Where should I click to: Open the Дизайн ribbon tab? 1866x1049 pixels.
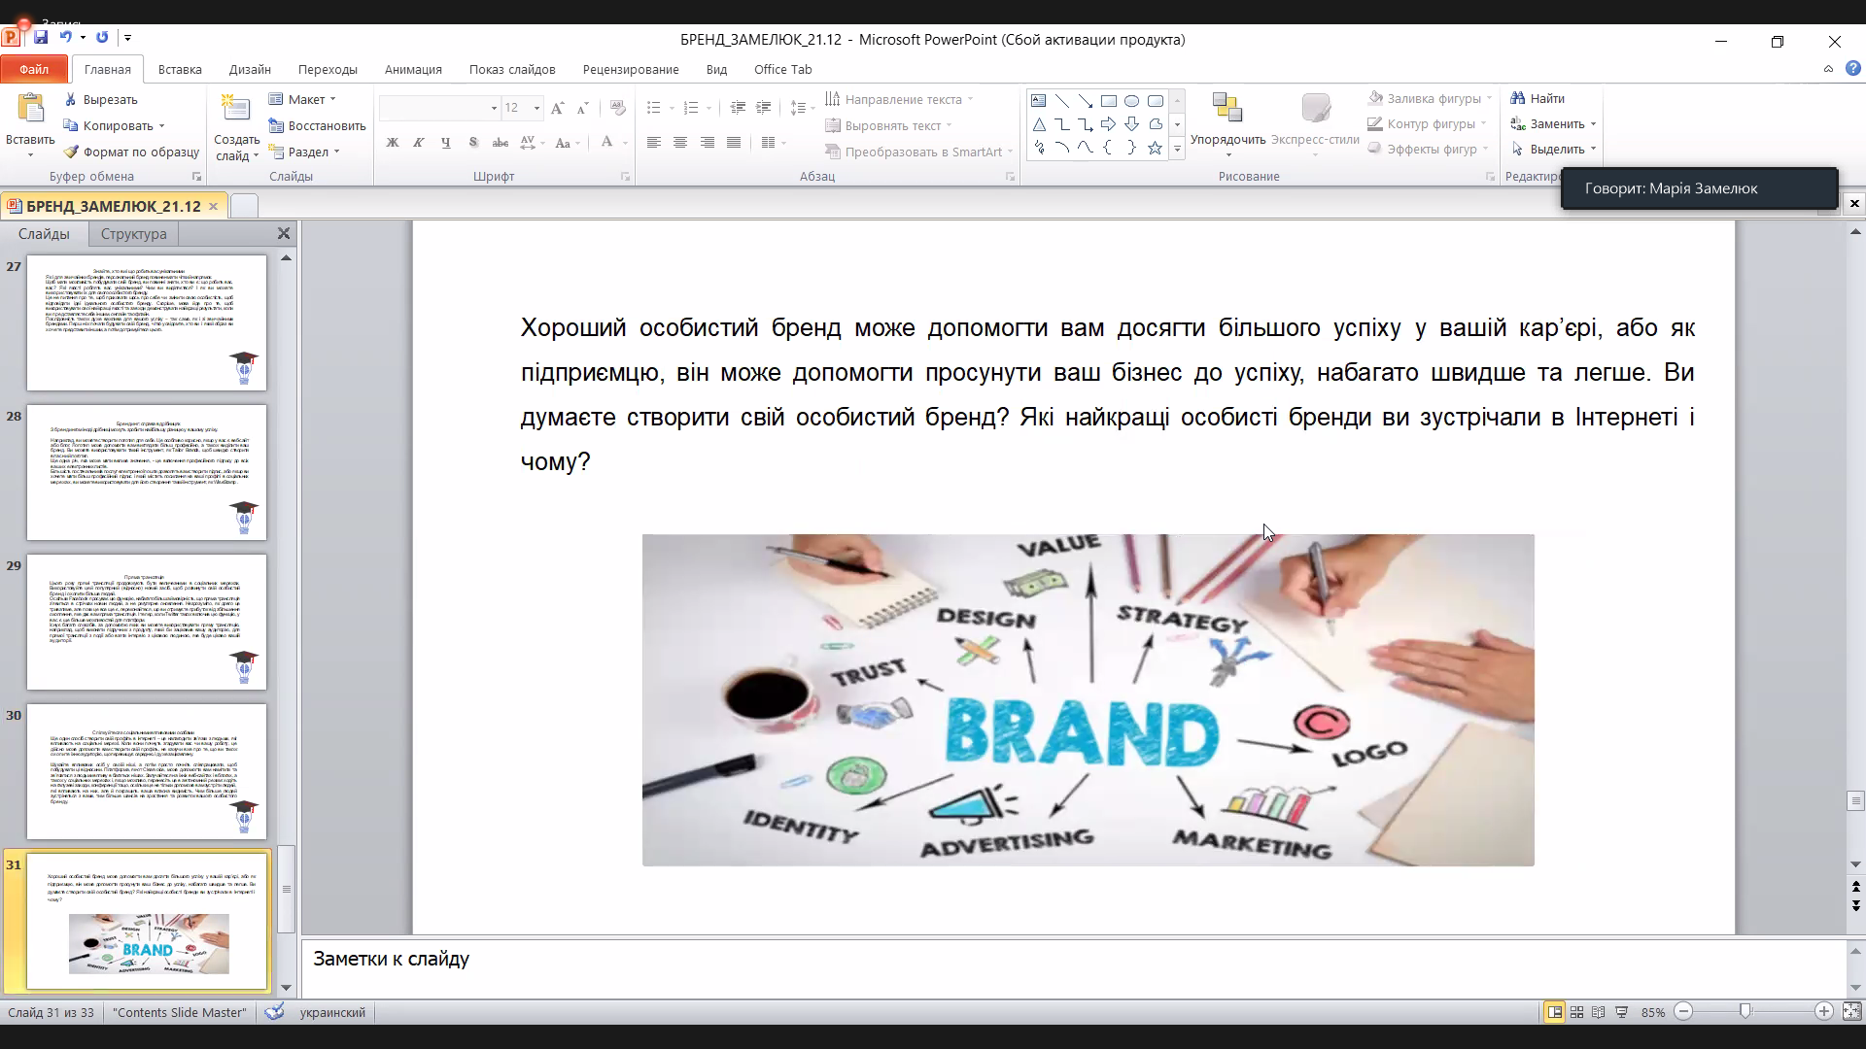click(x=250, y=69)
